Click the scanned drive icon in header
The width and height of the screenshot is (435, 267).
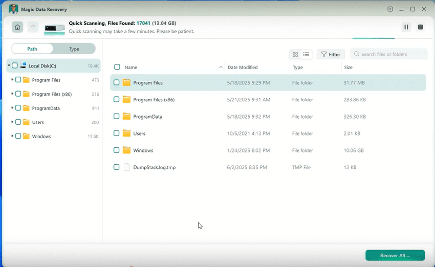pyautogui.click(x=55, y=28)
